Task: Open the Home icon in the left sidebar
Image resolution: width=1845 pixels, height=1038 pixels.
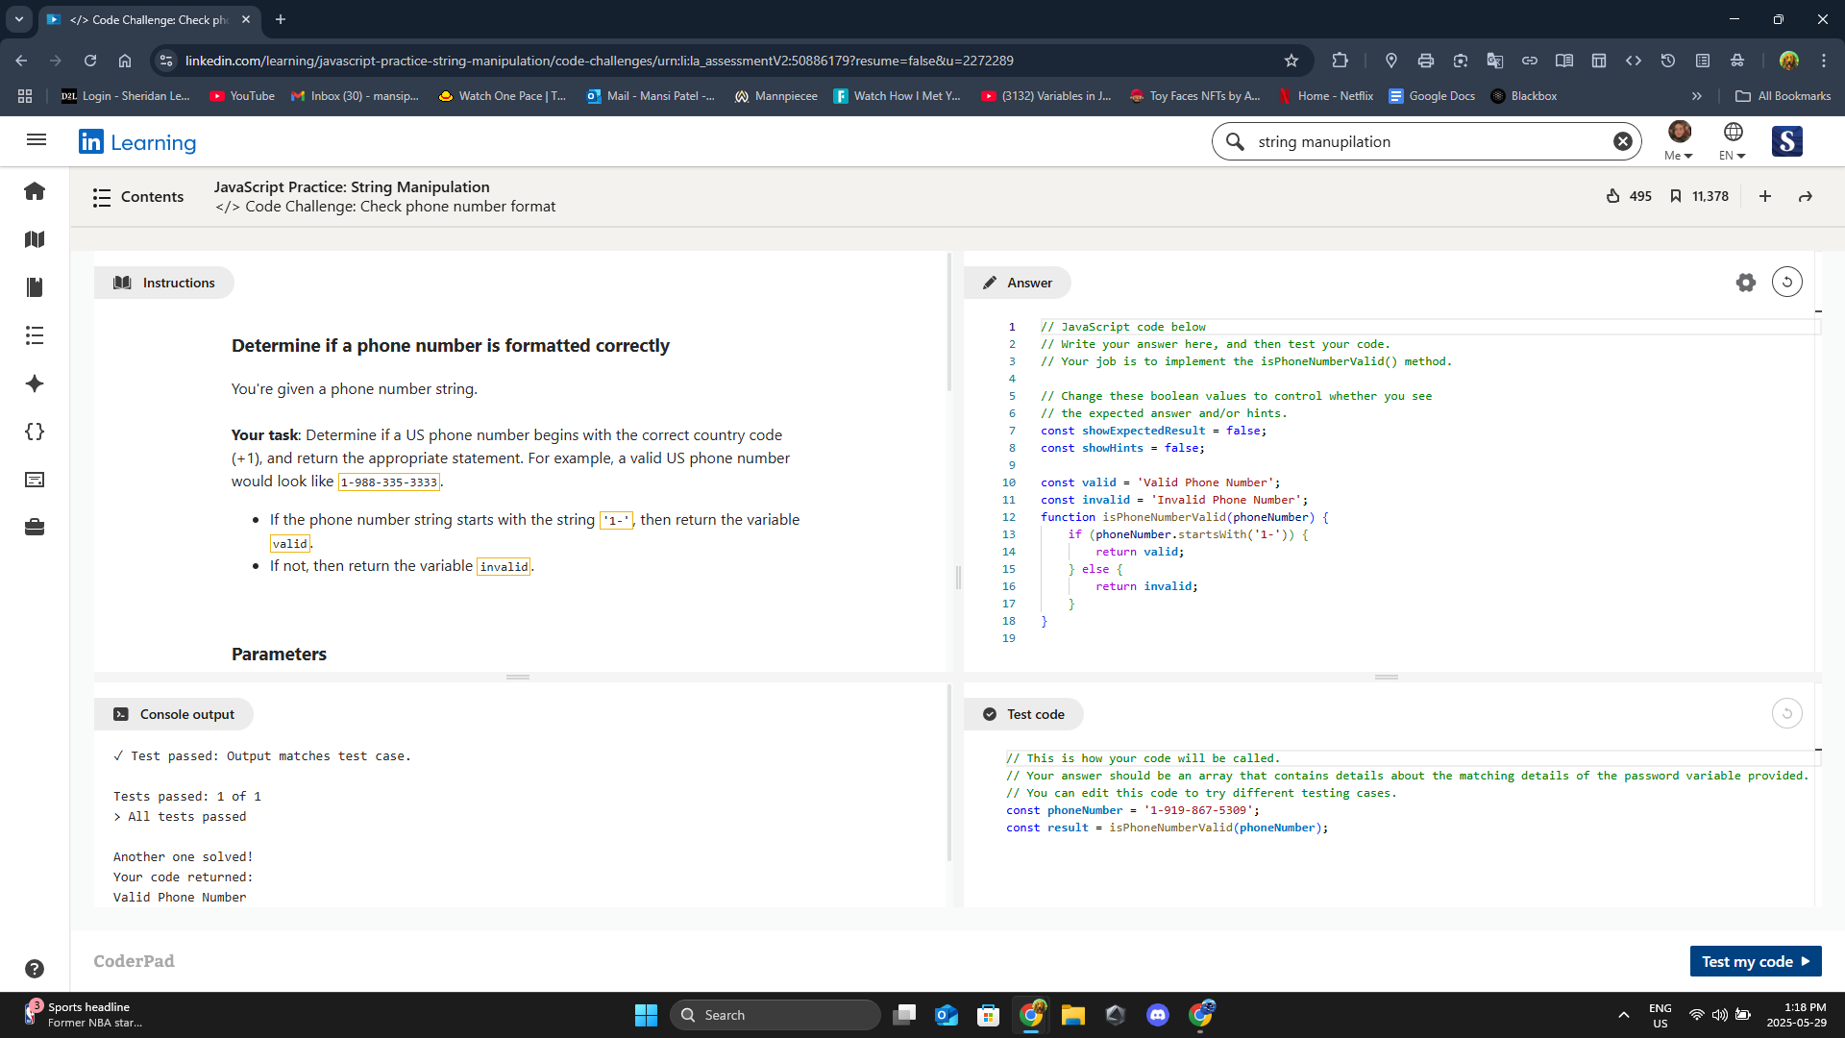Action: coord(35,191)
